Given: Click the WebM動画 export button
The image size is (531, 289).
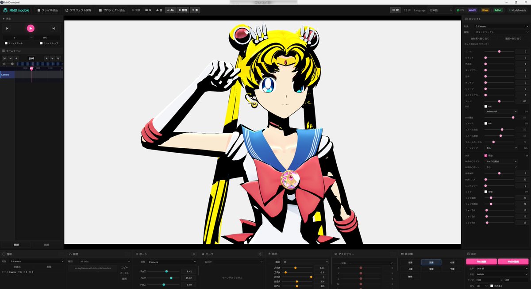Looking at the screenshot, I should pos(513,262).
